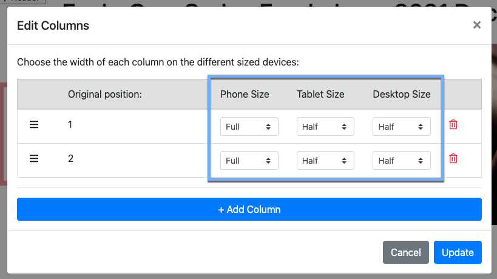Close the Edit Columns dialog with X
497x279 pixels.
pos(476,25)
